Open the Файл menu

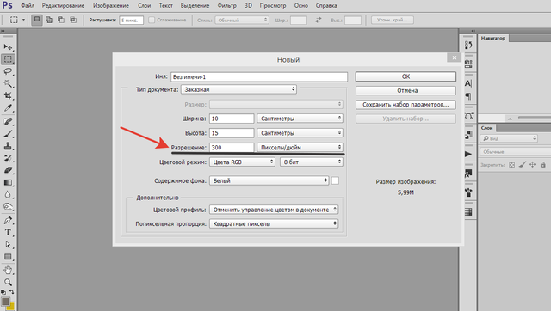(x=28, y=6)
